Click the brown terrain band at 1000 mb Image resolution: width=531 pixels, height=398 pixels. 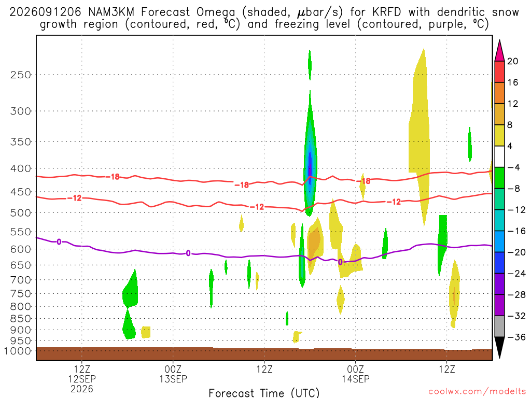tap(264, 354)
